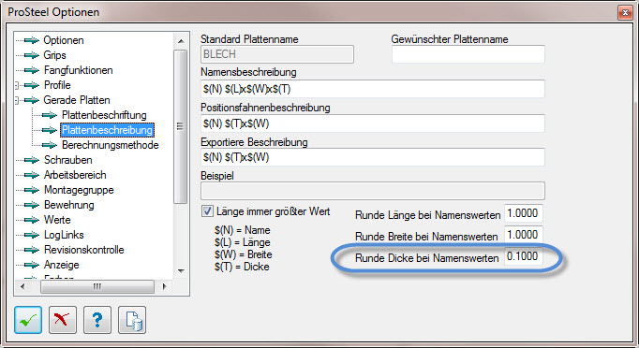Click the Positionsfahnenbeschreibung input field
The width and height of the screenshot is (639, 348).
(373, 123)
